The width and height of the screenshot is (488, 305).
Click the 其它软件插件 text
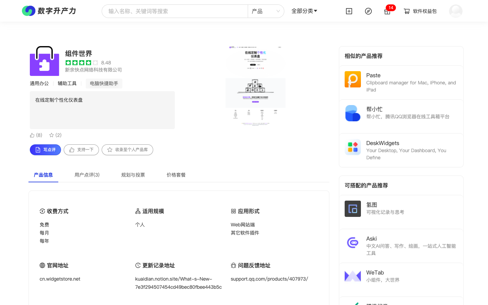[245, 233]
